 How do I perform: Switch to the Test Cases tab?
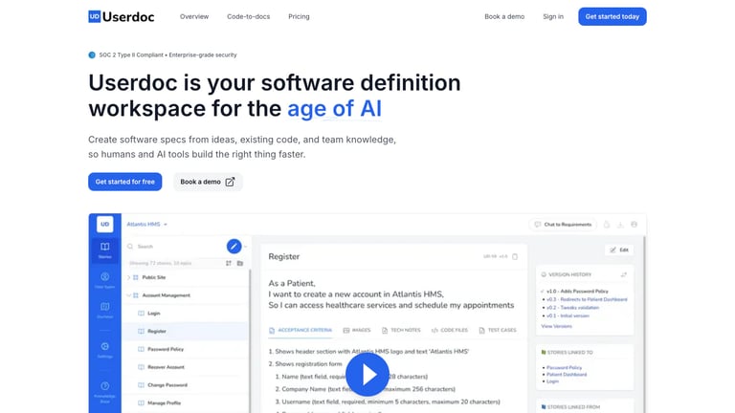tap(498, 330)
